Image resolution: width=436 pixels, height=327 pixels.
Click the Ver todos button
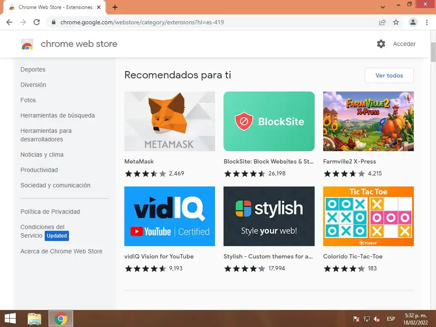[389, 75]
